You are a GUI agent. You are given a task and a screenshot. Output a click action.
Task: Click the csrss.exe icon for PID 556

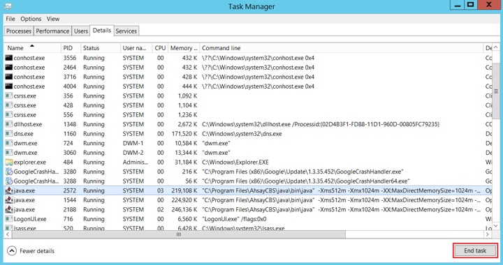[8, 114]
